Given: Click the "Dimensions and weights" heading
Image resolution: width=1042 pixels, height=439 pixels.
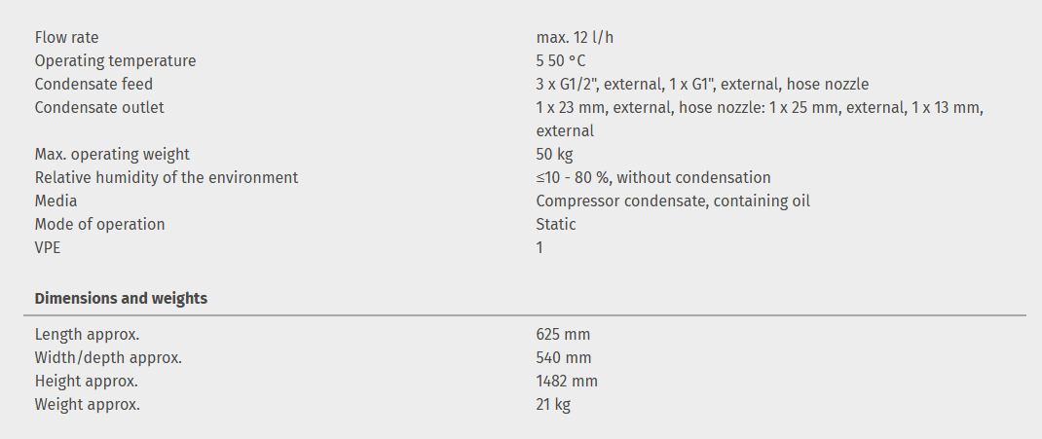Looking at the screenshot, I should (x=121, y=299).
